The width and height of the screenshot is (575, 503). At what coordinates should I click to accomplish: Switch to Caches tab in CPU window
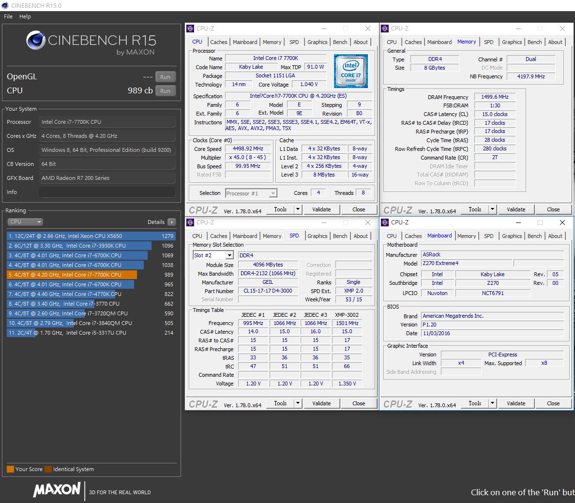[x=219, y=42]
